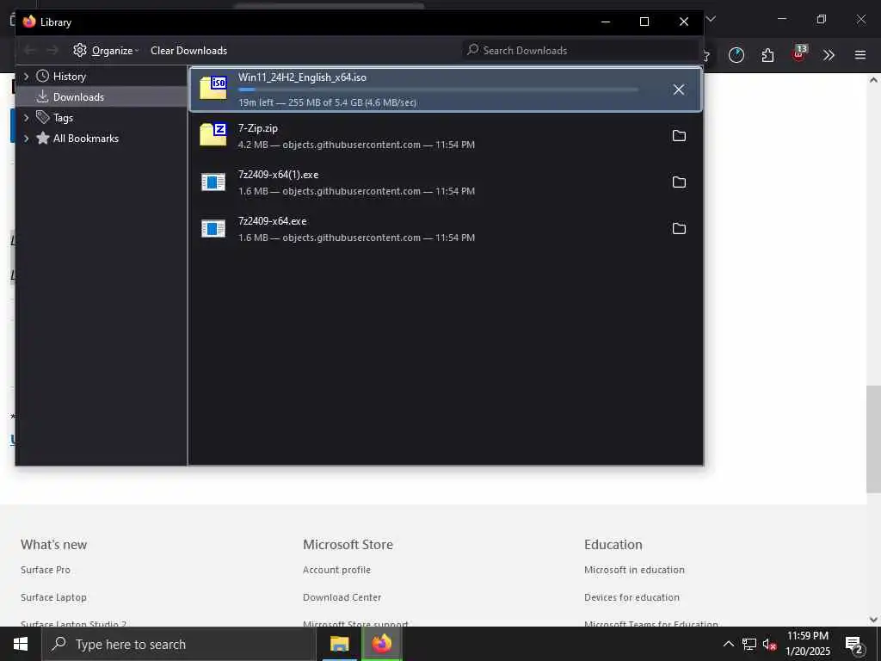Screen dimensions: 881x661
Task: Click the Library back arrow
Action: point(30,51)
